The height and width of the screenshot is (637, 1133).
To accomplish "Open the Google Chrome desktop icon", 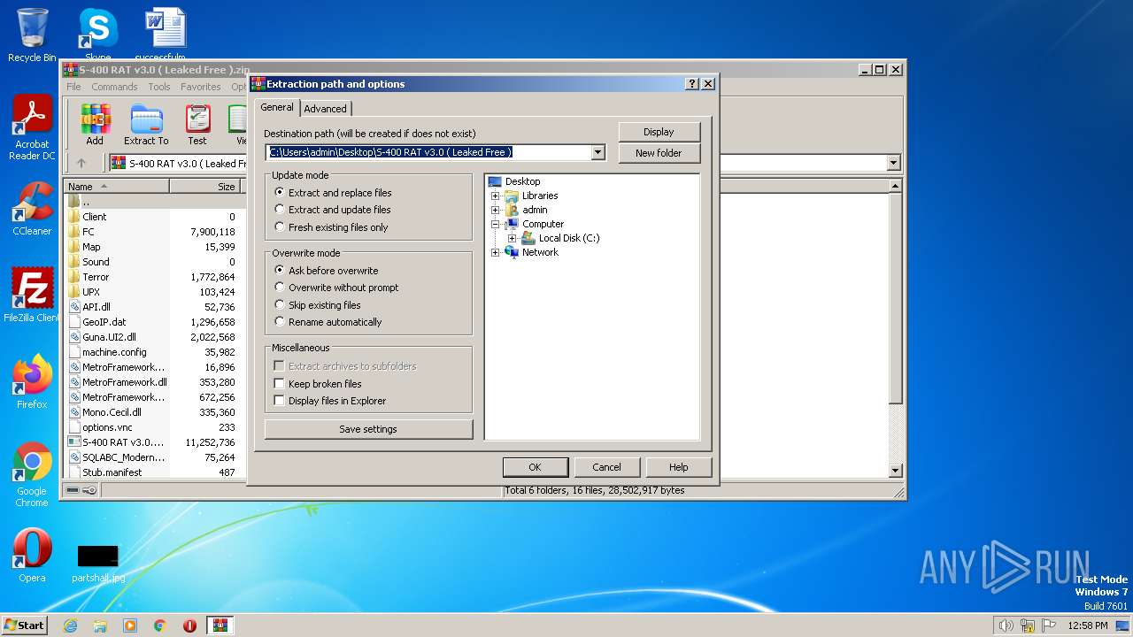I will (32, 475).
